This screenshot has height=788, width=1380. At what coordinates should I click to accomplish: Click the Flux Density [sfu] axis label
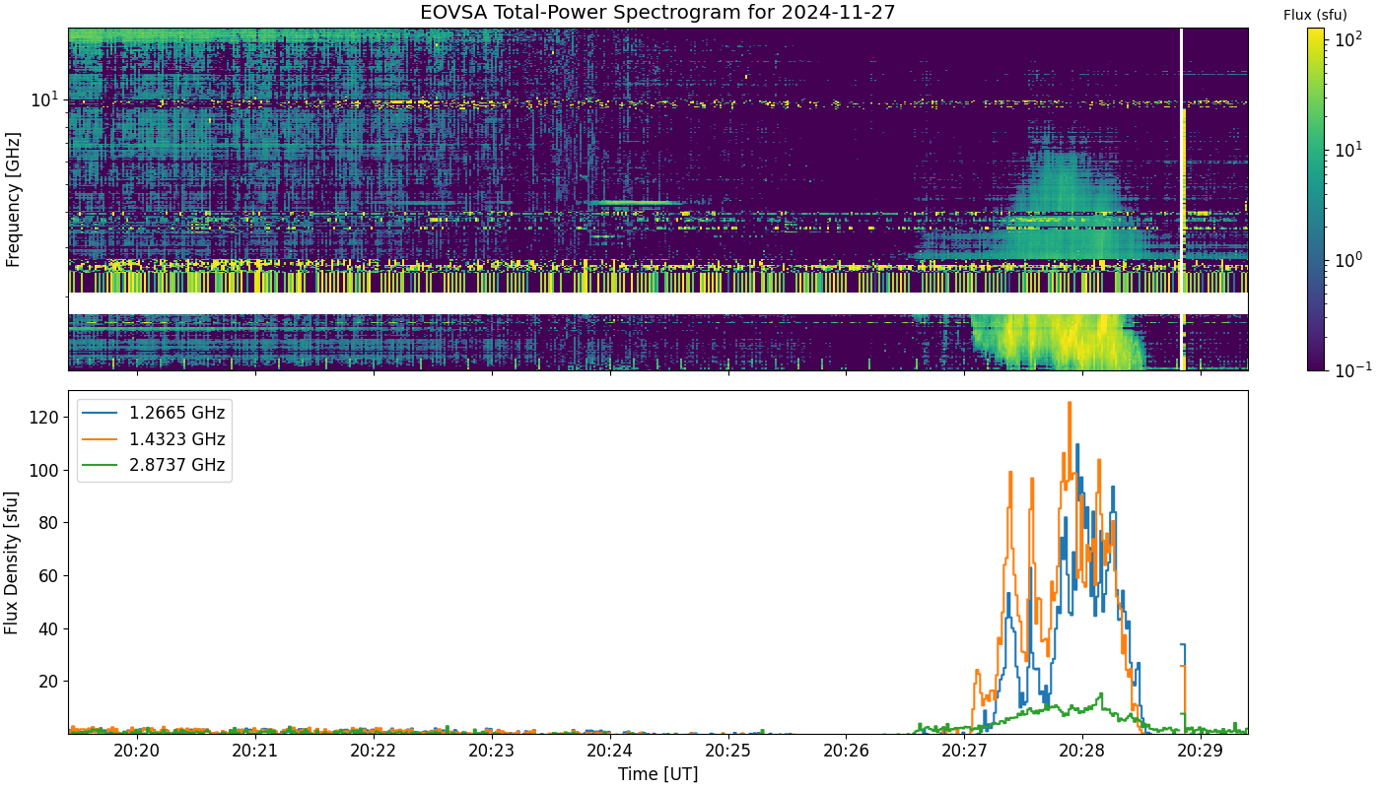click(13, 562)
